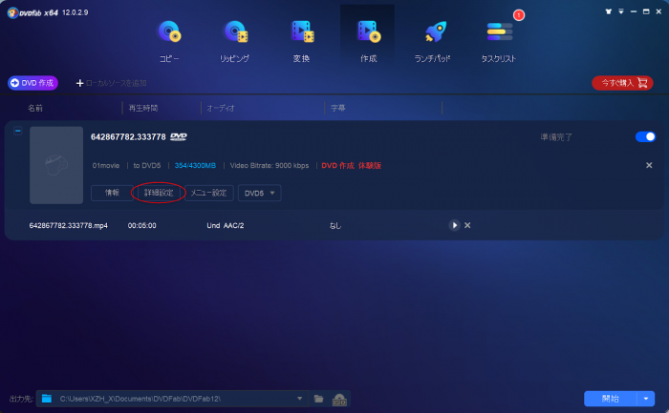Click the movie thumbnail placeholder
The height and width of the screenshot is (413, 669).
pos(56,165)
